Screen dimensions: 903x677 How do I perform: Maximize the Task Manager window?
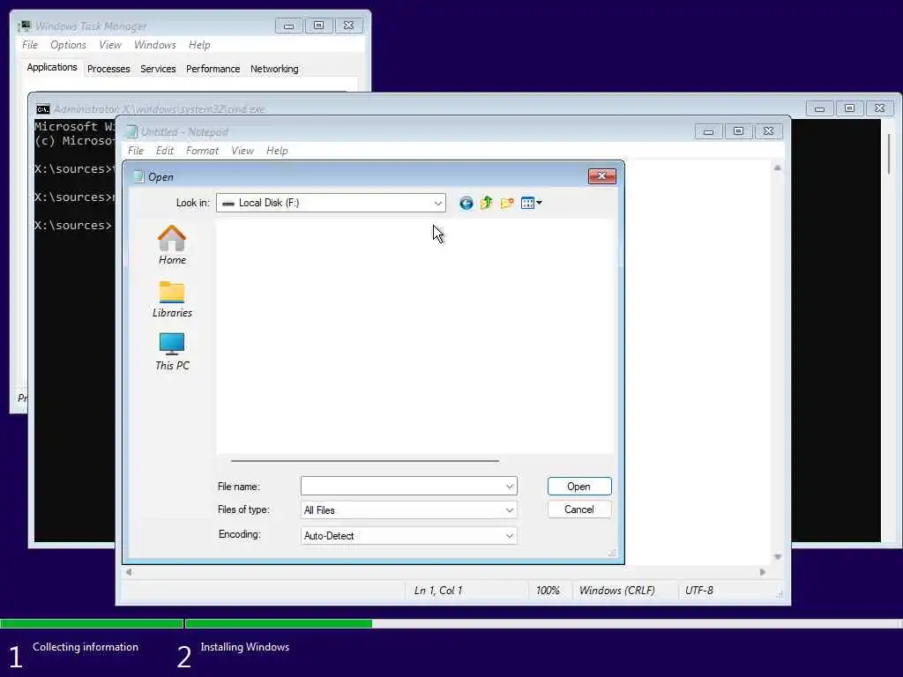(318, 26)
